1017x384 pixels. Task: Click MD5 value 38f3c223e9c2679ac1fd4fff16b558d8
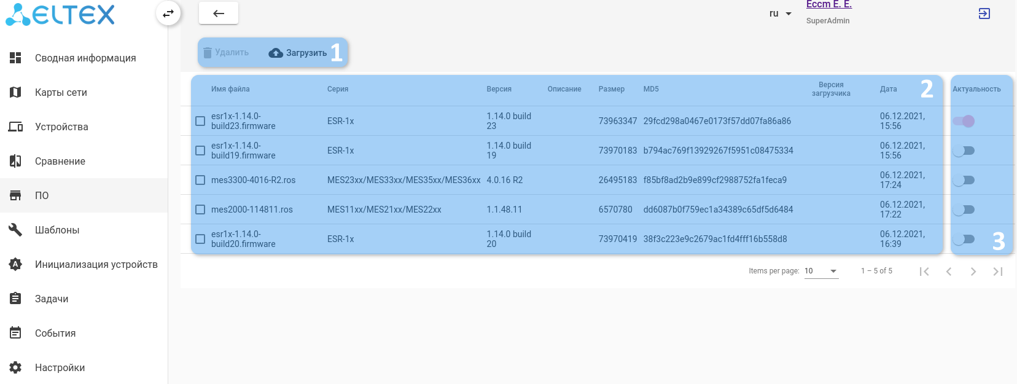tap(715, 239)
